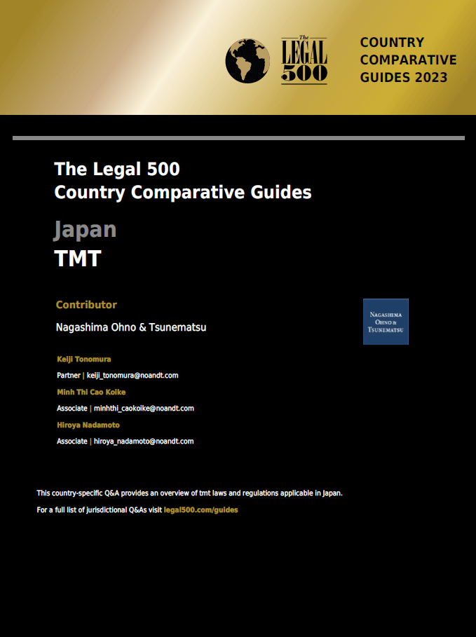Click The Legal 500 logo
The height and width of the screenshot is (637, 476).
304,60
